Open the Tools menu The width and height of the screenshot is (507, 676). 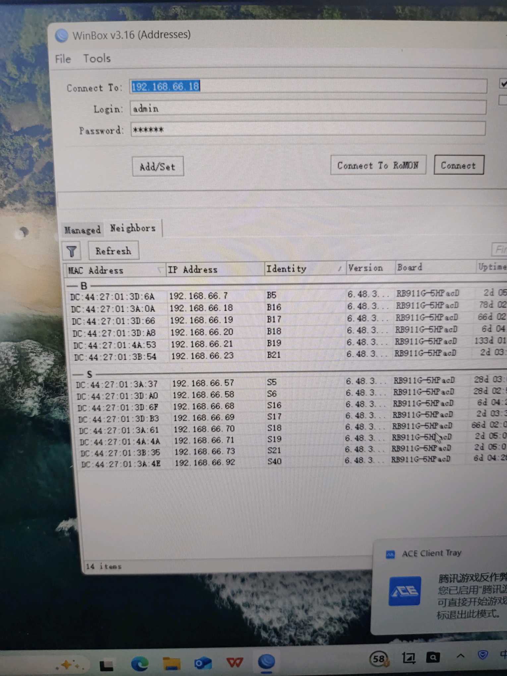pos(97,58)
